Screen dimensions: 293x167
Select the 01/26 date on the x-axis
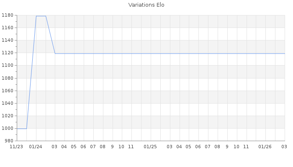265,147
